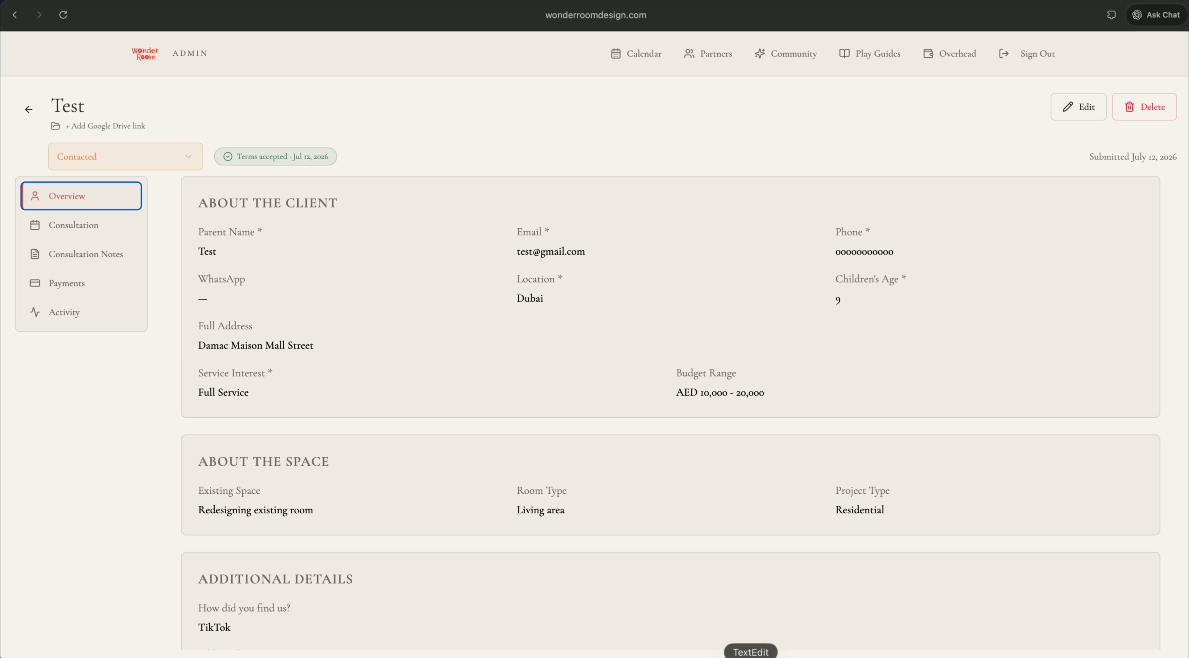The width and height of the screenshot is (1189, 658).
Task: Click the Calendar icon in navigation
Action: click(616, 54)
